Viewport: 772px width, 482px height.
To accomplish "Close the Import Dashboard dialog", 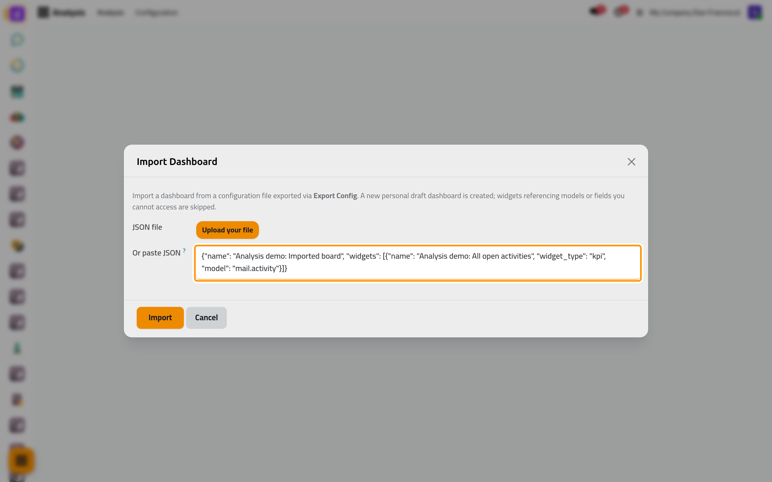I will 631,161.
